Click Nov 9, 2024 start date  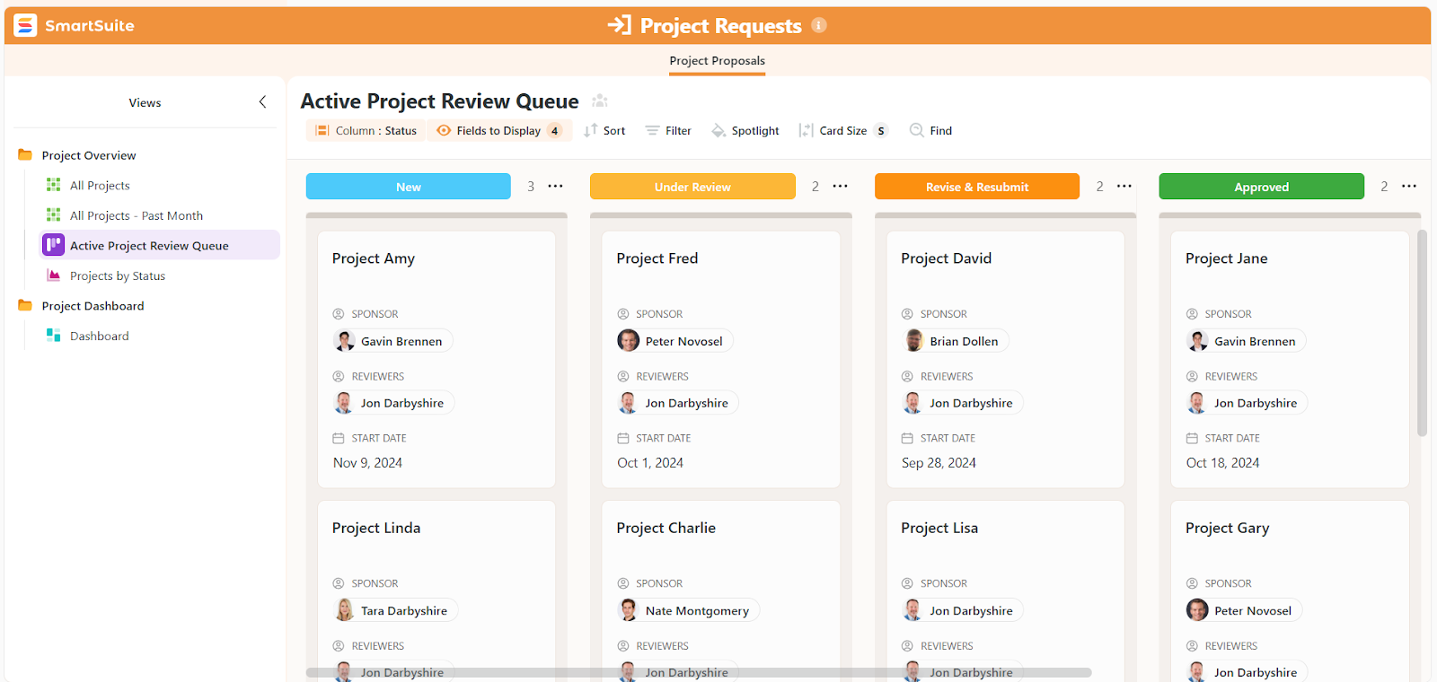[x=367, y=463]
